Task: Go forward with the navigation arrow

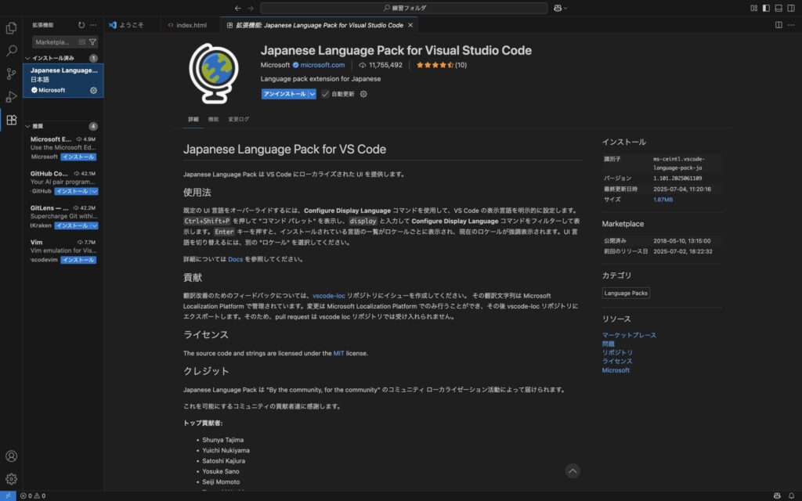Action: click(x=251, y=8)
